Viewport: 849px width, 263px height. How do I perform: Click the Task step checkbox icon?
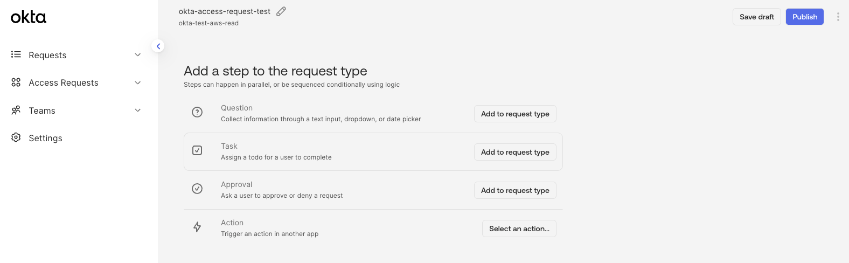(x=197, y=150)
